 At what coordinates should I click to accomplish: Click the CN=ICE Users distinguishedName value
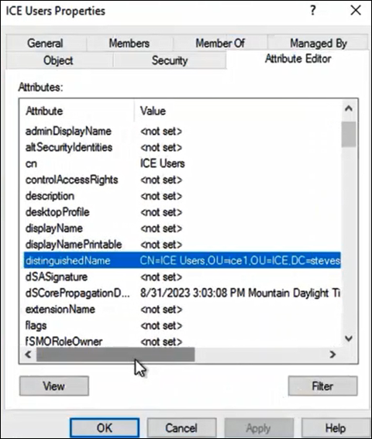[x=240, y=261]
